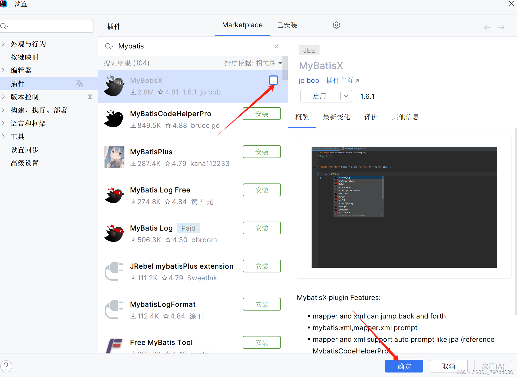Select the 高级设置 settings item
The width and height of the screenshot is (517, 377).
pyautogui.click(x=24, y=163)
